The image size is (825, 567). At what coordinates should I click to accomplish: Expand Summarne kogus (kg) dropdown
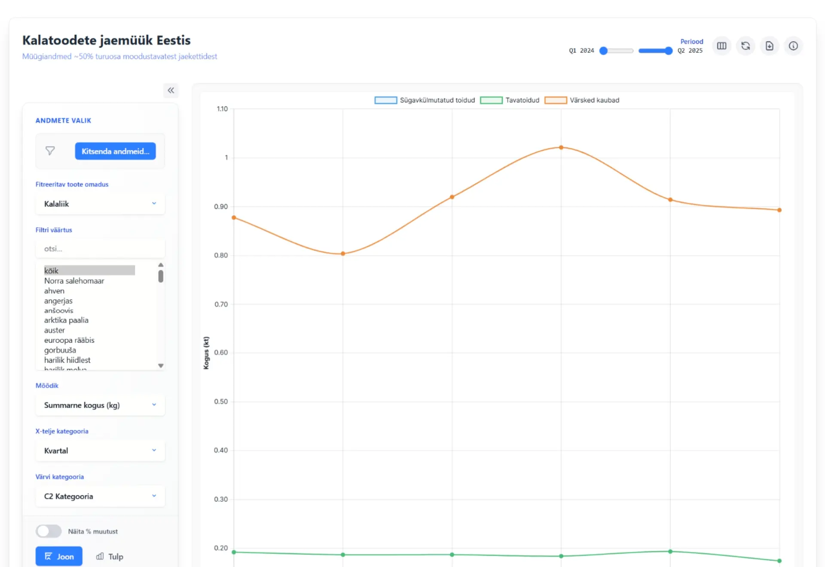click(100, 405)
